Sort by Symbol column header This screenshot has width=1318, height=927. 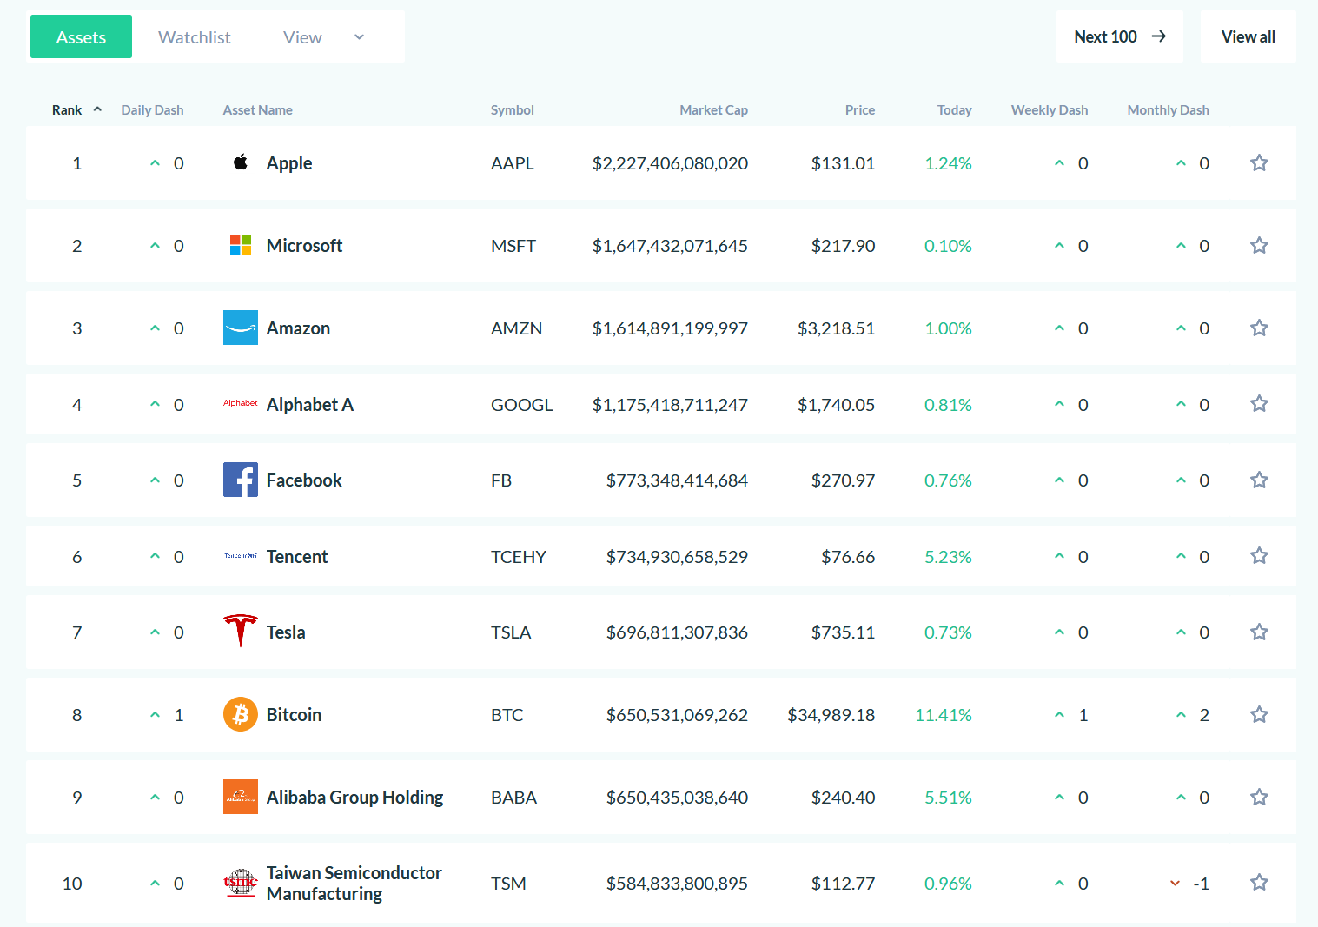coord(513,110)
